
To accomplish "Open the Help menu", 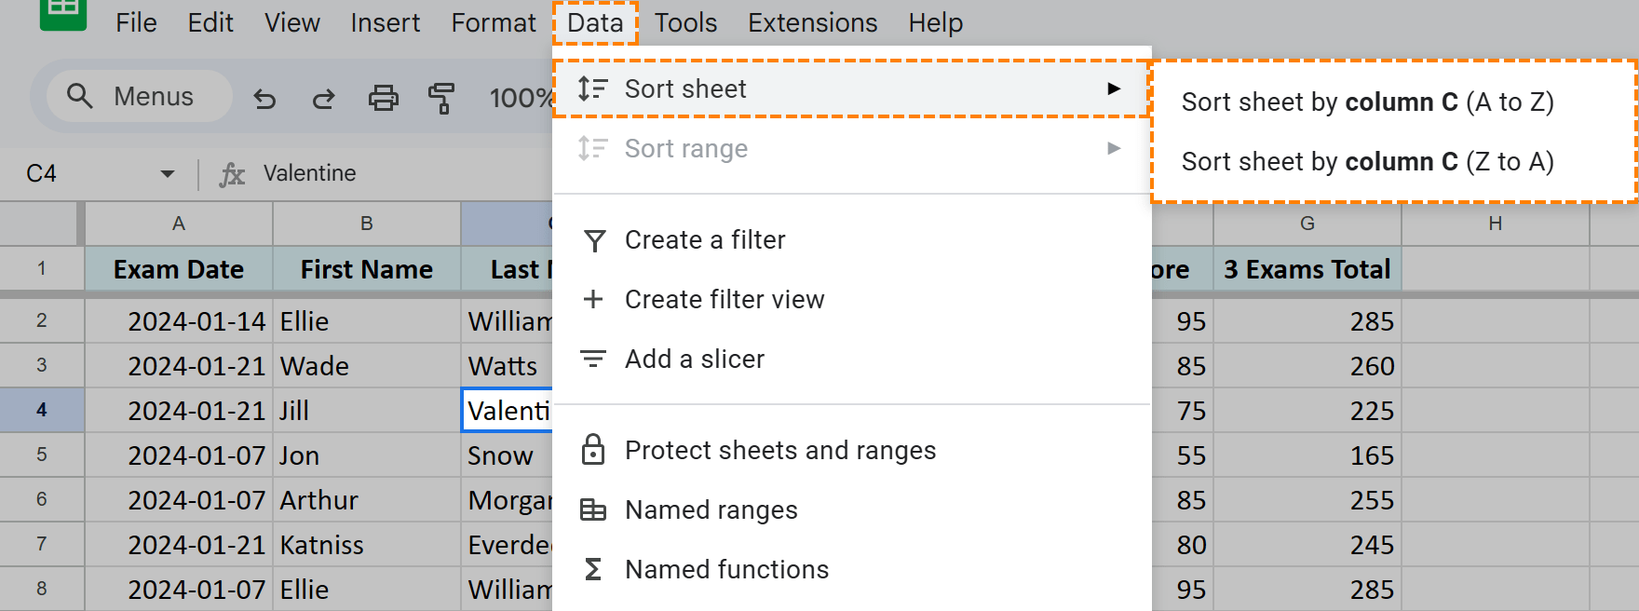I will 936,22.
